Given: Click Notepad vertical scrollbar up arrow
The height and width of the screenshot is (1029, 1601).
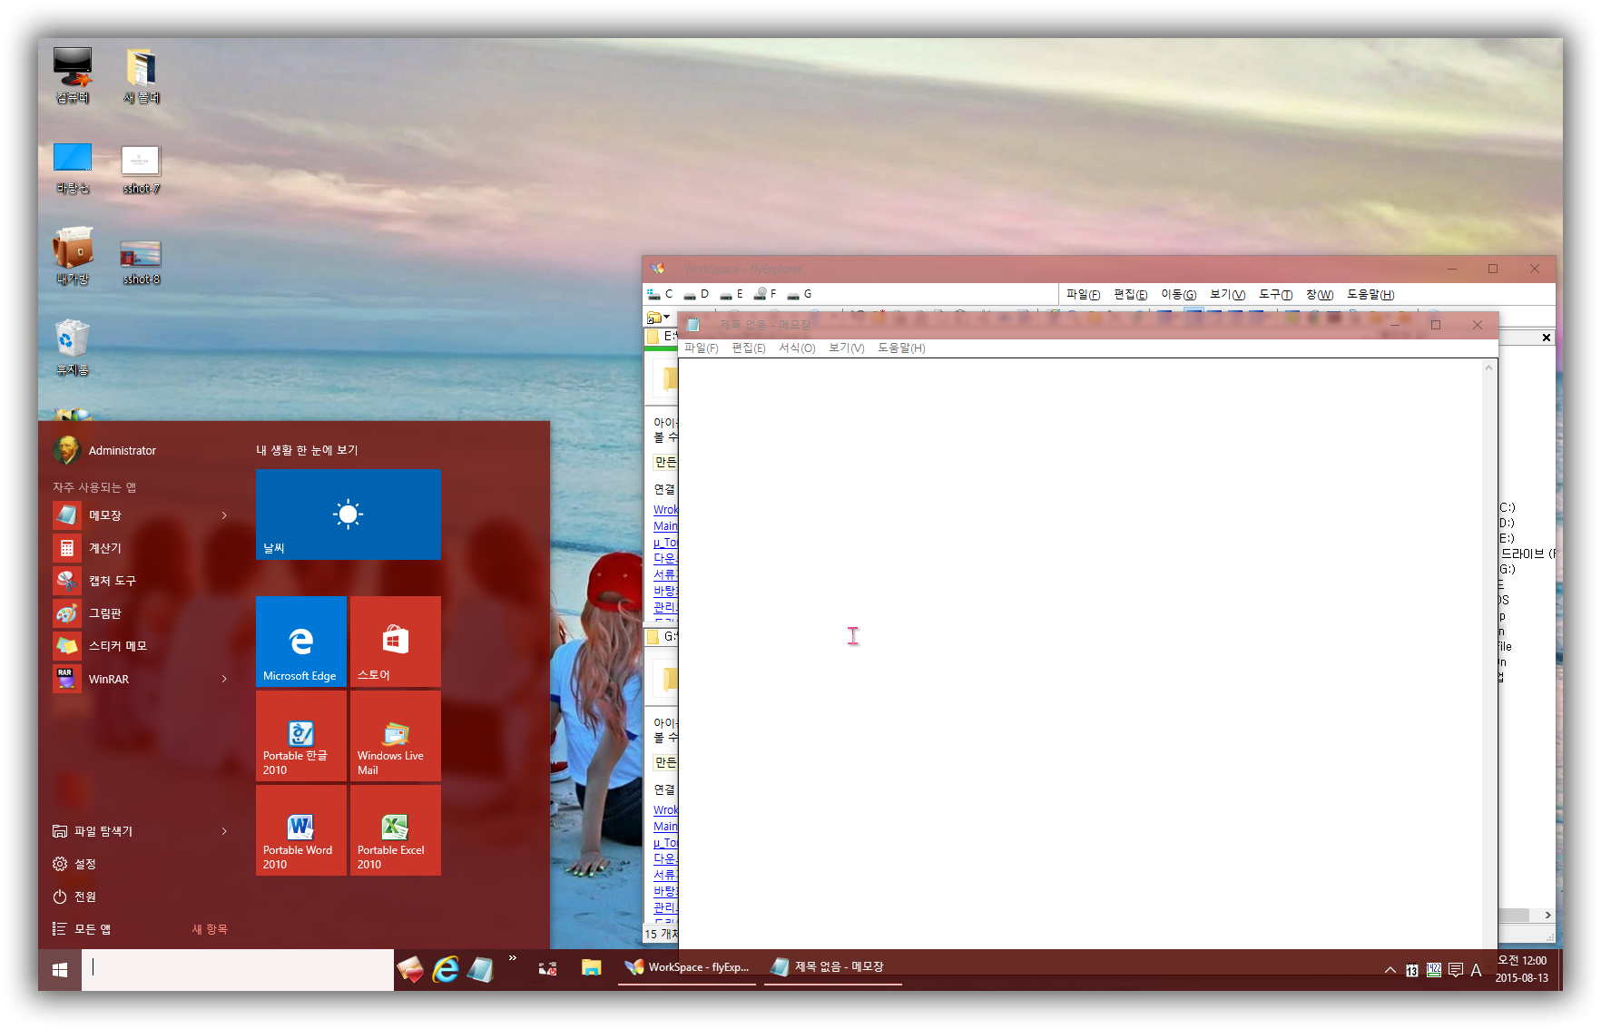Looking at the screenshot, I should coord(1488,367).
